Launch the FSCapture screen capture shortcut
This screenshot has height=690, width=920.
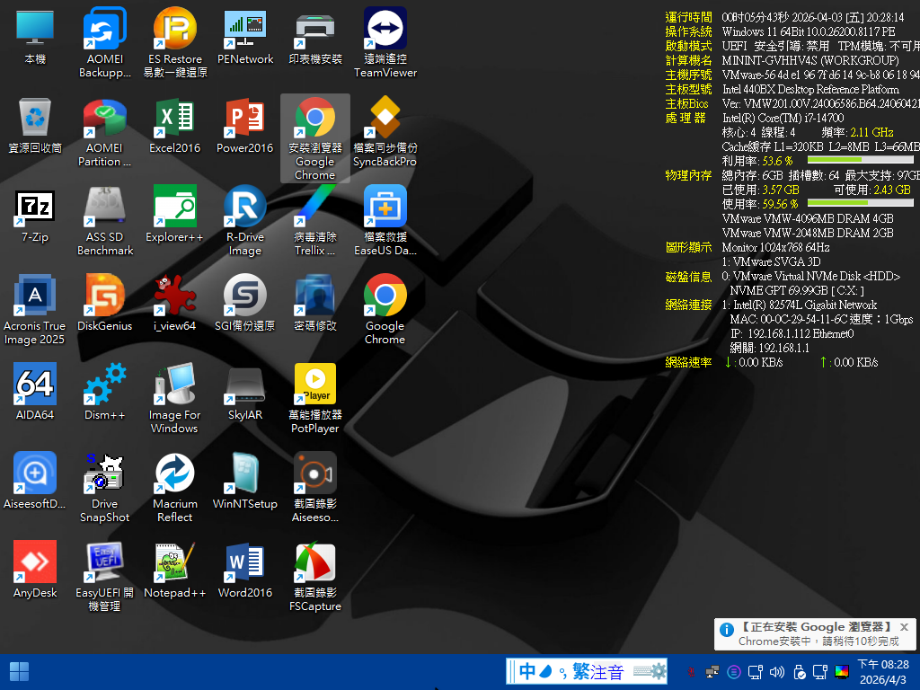click(x=315, y=563)
